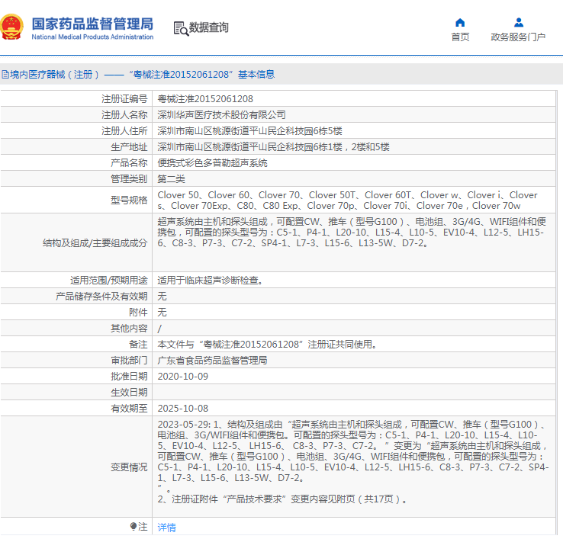This screenshot has height=539, width=563.
Task: Click the empty 生效日期 value cell
Action: tap(354, 392)
